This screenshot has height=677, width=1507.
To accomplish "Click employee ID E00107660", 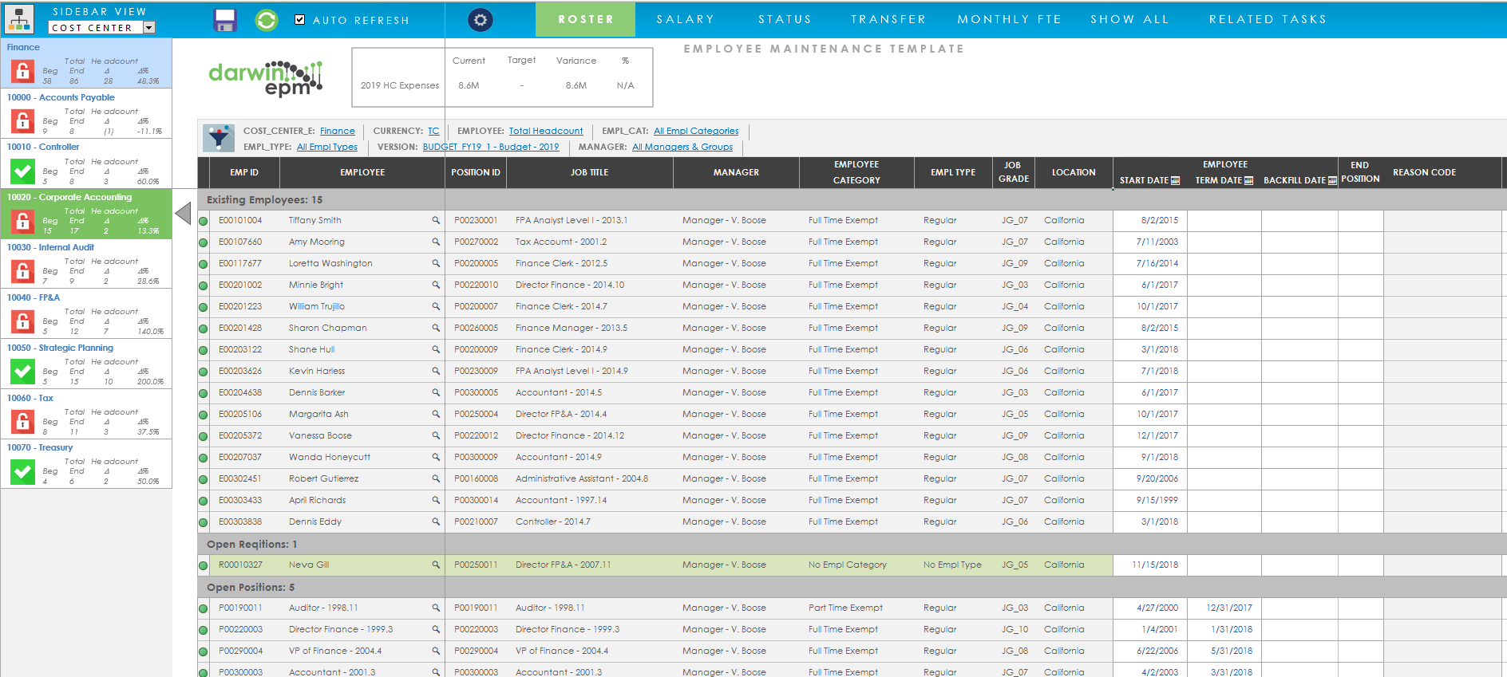I will [x=240, y=242].
